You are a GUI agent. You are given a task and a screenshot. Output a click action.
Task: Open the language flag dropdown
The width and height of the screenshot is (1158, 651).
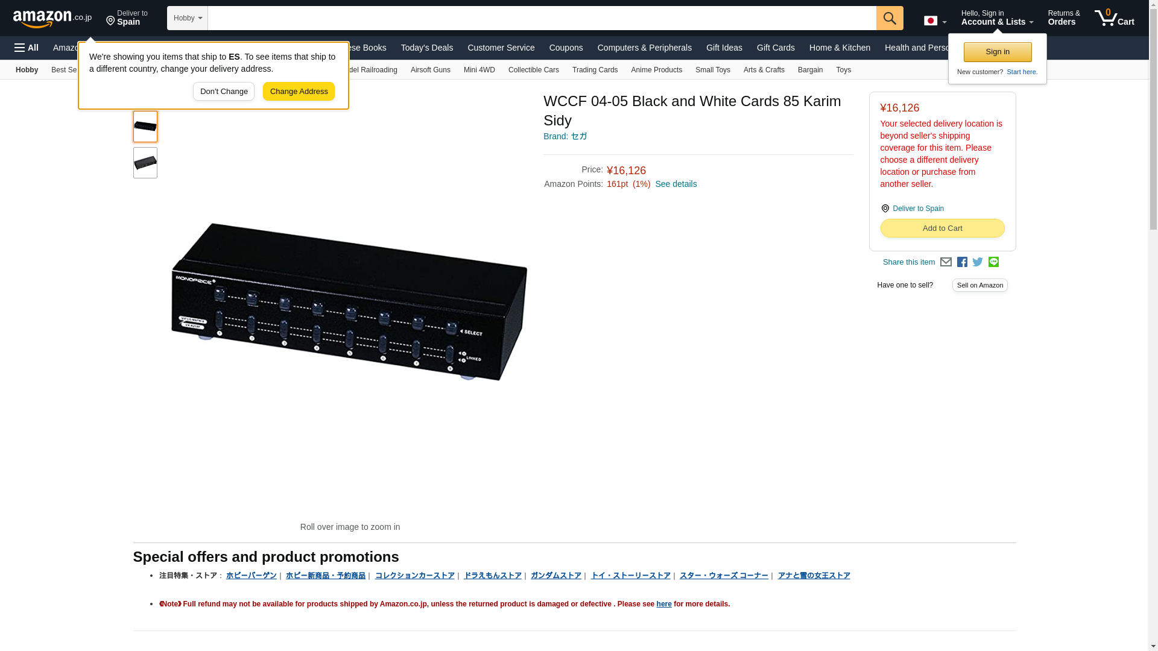click(x=935, y=20)
